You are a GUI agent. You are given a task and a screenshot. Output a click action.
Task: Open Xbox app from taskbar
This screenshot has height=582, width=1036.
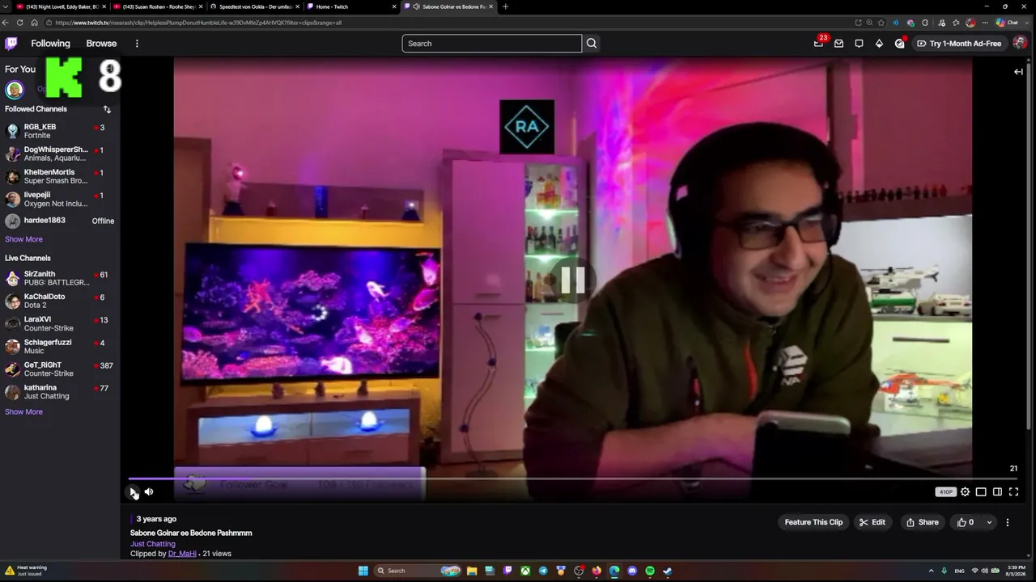point(525,571)
